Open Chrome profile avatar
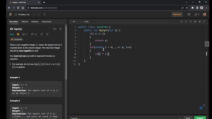The image size is (212, 119). coord(202,8)
